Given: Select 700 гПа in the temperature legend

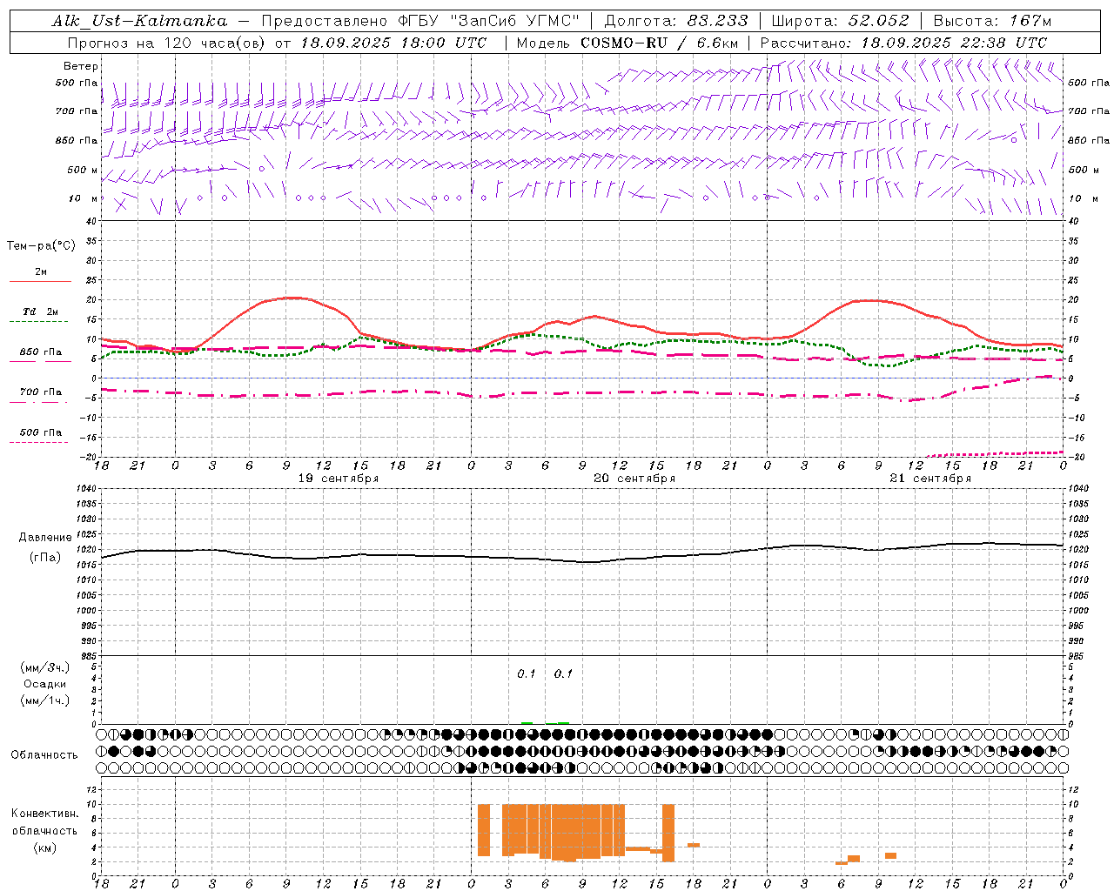Looking at the screenshot, I should (41, 392).
